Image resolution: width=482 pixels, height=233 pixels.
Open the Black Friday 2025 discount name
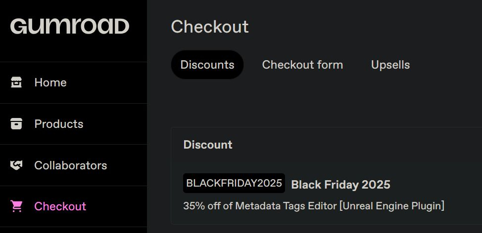pyautogui.click(x=340, y=185)
